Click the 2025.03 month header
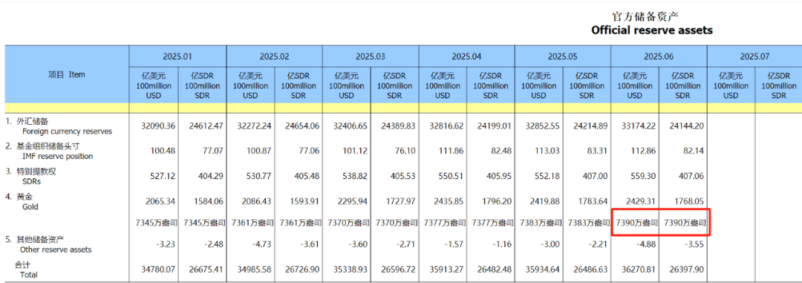Image resolution: width=802 pixels, height=283 pixels. (371, 56)
